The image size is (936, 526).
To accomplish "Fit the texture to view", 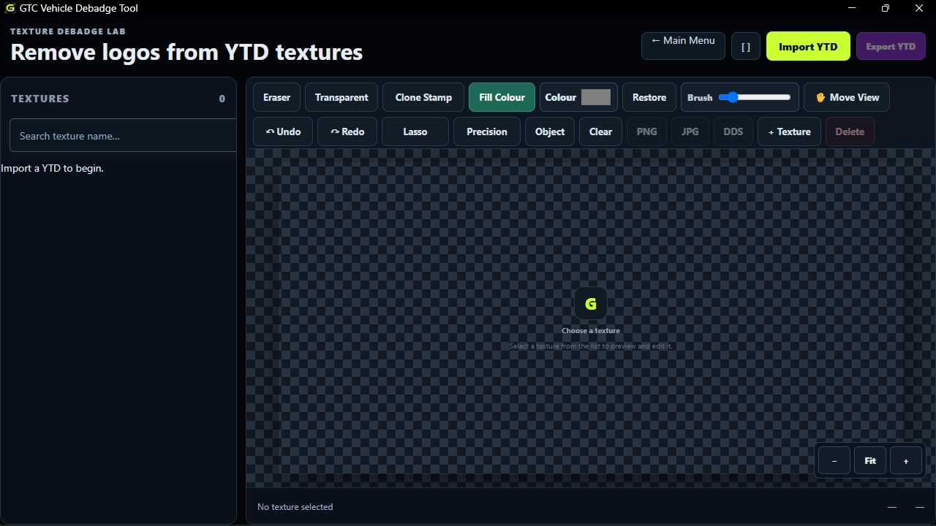I will click(x=870, y=461).
